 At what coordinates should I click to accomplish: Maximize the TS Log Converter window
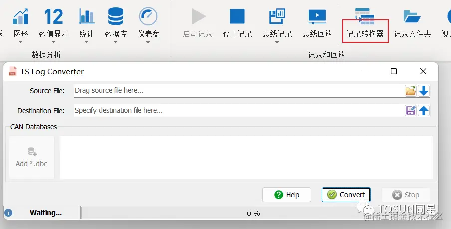coord(394,71)
